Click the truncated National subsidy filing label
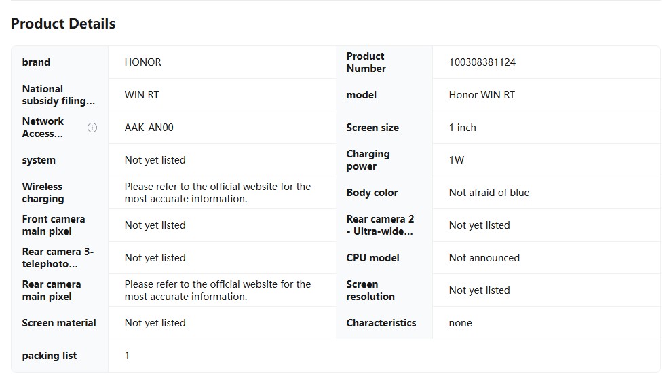The image size is (669, 380). (58, 95)
